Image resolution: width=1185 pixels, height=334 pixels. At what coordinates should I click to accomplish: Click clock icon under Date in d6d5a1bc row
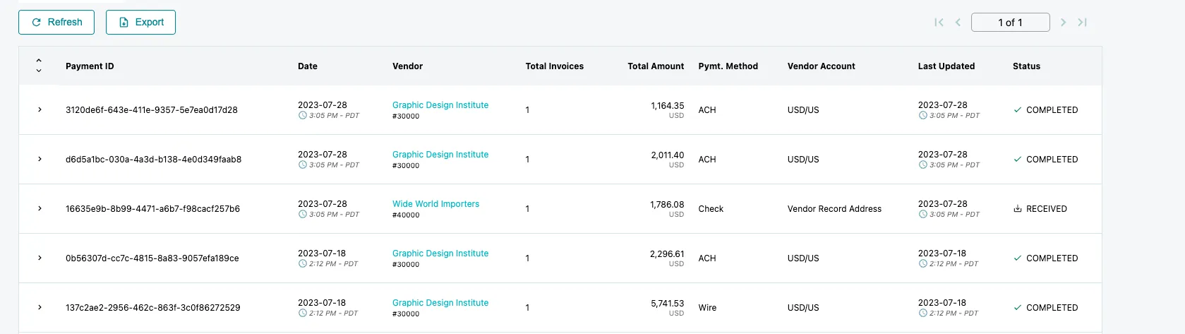302,165
